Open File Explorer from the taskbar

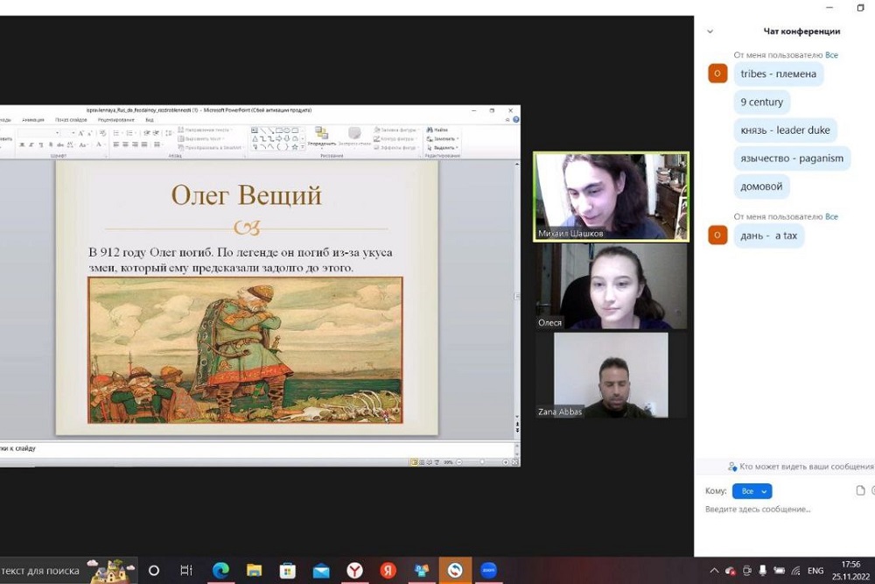pos(254,571)
